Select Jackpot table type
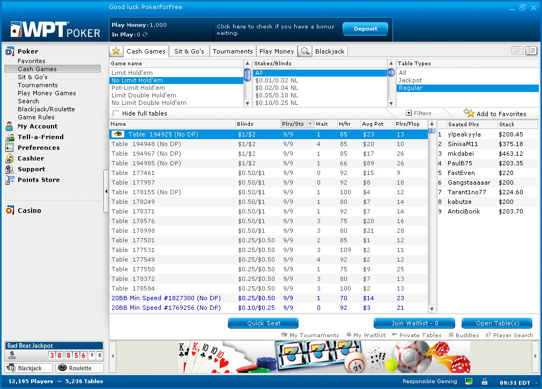The height and width of the screenshot is (389, 542). click(467, 80)
